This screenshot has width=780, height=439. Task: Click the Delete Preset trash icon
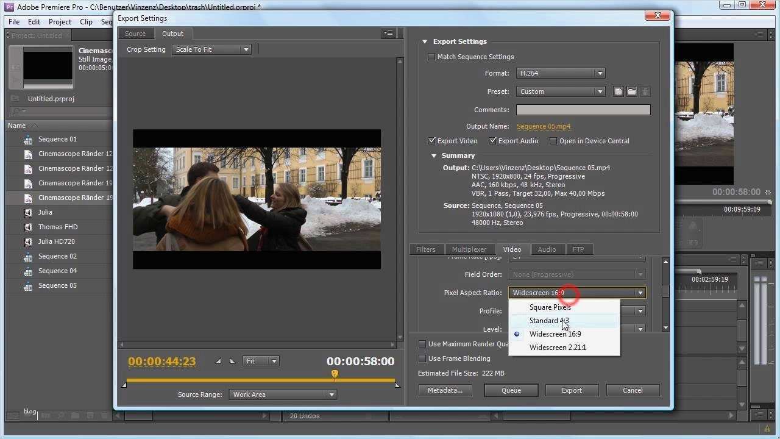coord(645,91)
